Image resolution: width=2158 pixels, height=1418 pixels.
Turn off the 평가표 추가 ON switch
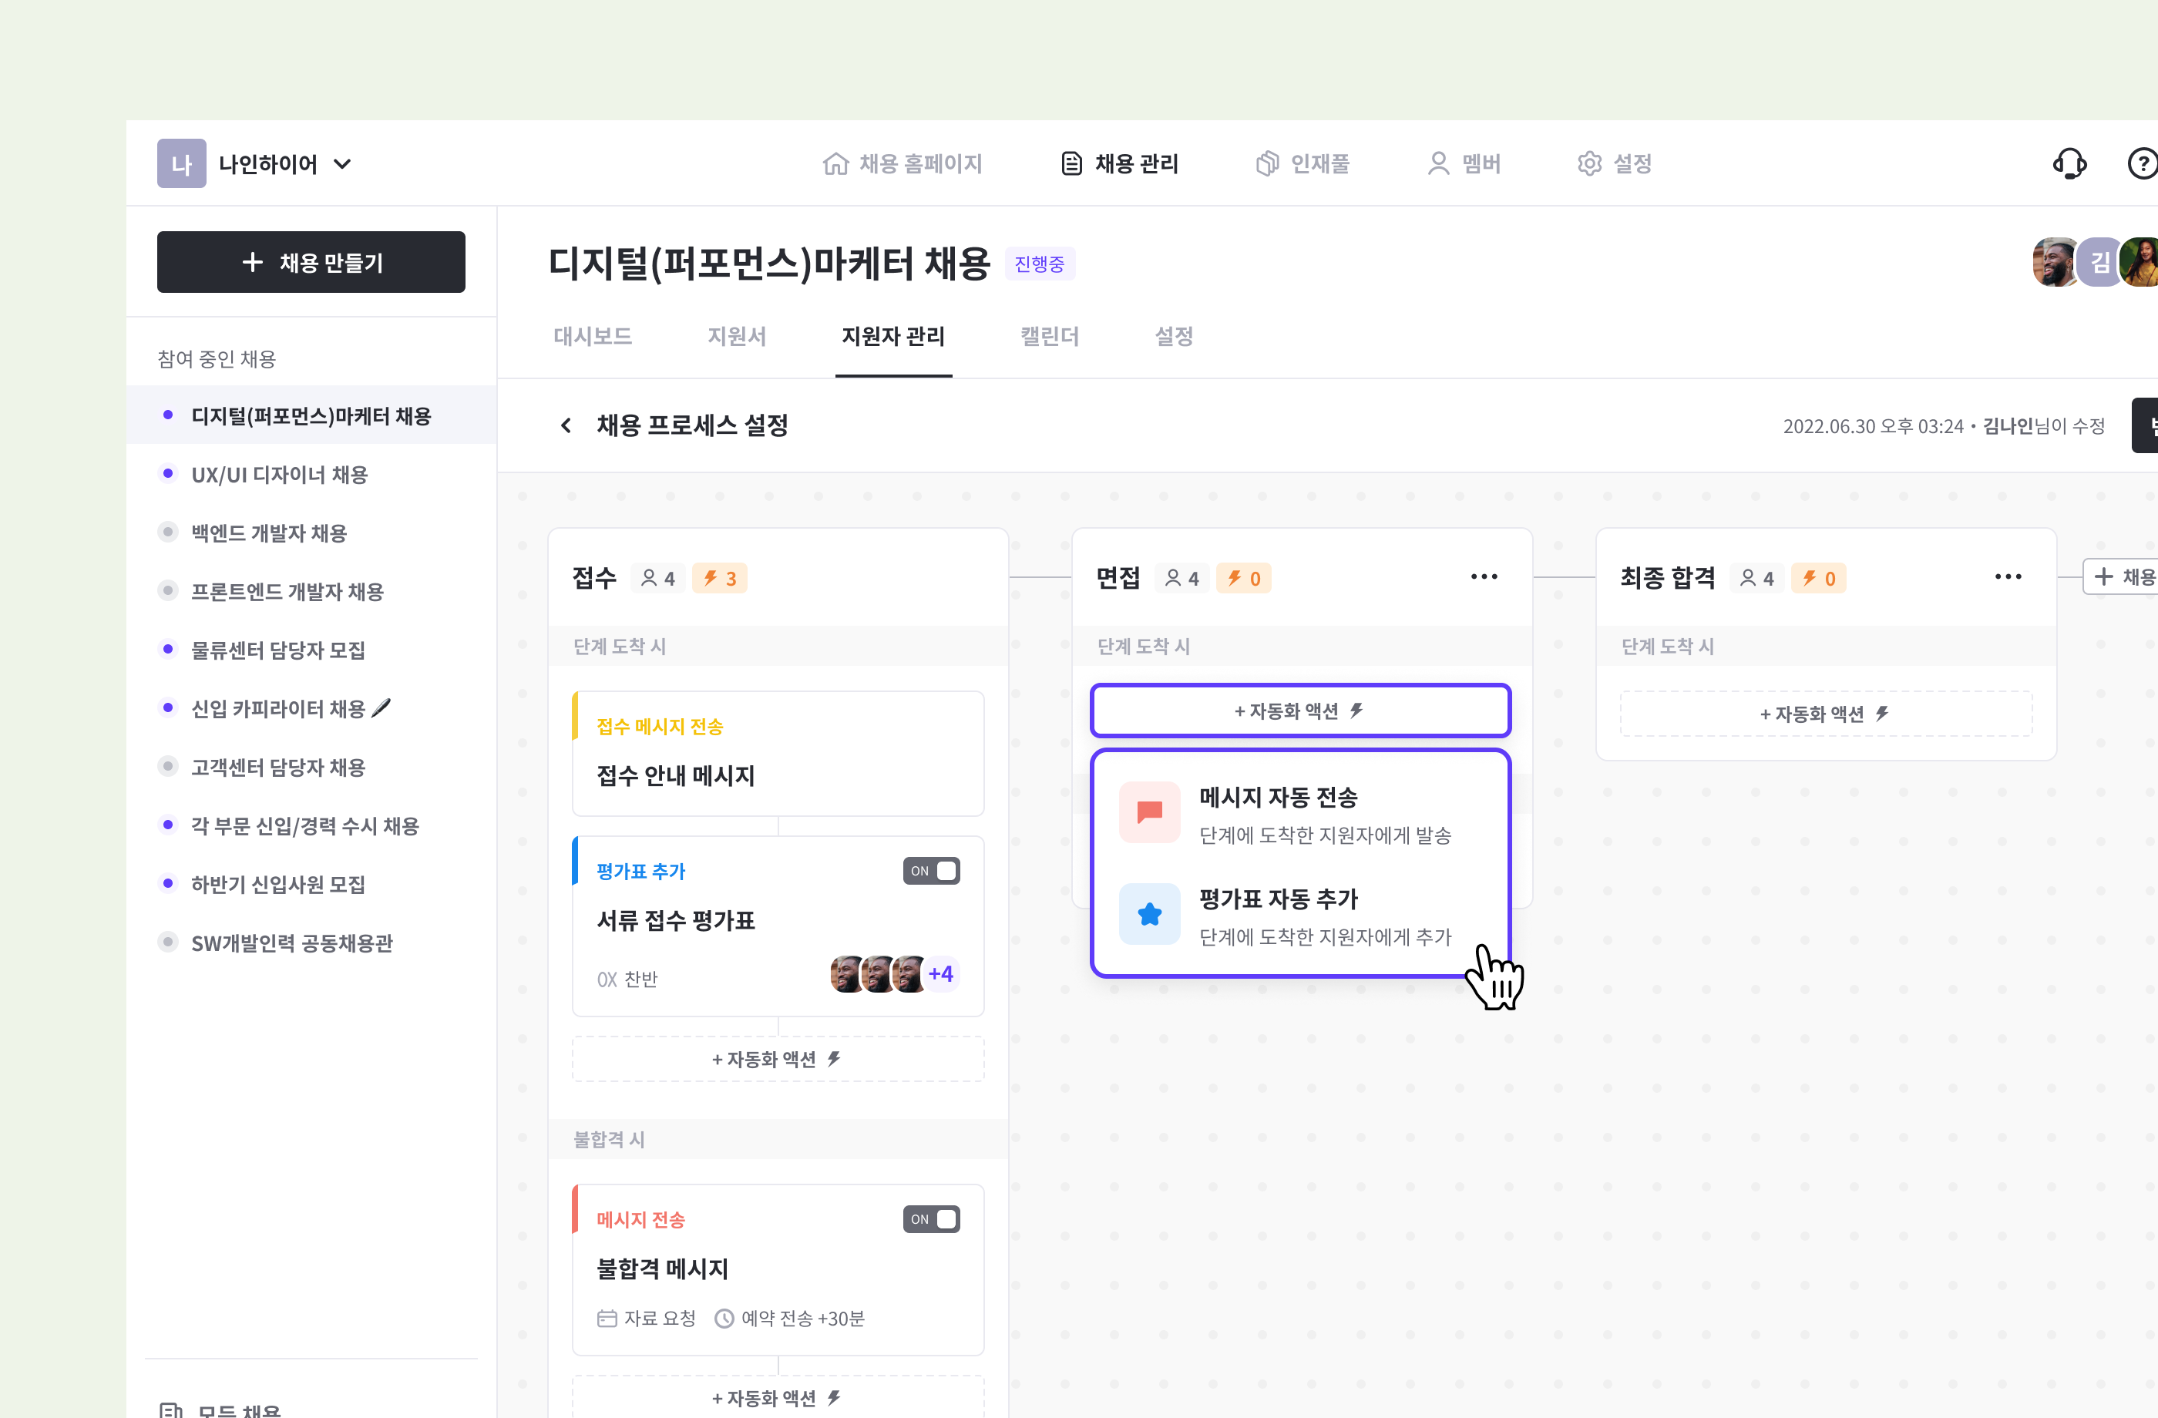[x=931, y=870]
